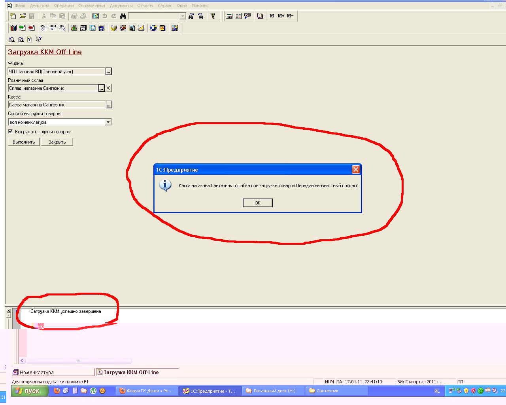Click the Open folder toolbar icon
Screen dimensions: 506x405
(23, 16)
